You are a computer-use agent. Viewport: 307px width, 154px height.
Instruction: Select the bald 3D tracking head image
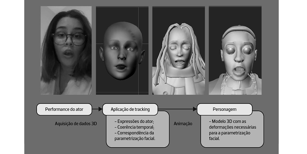(x=122, y=50)
